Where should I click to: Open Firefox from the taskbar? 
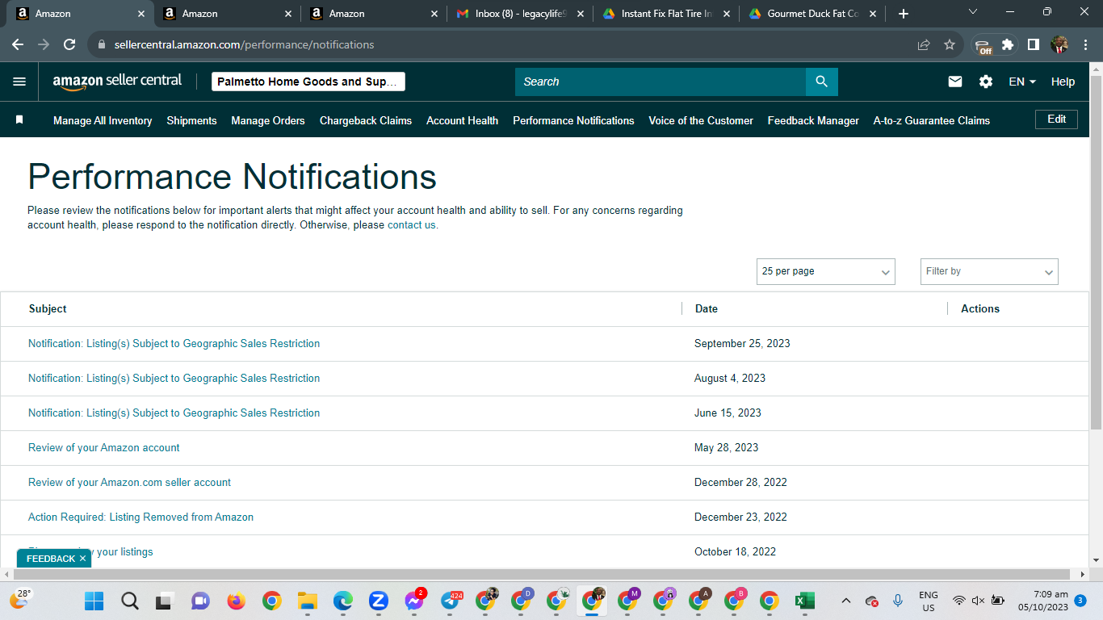coord(236,601)
